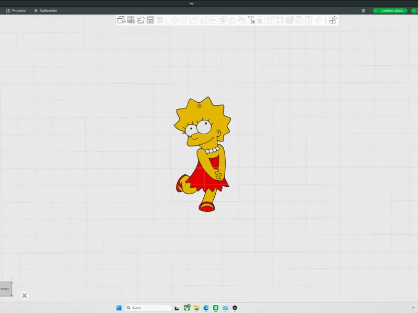Click the Arrange all objects icon
The height and width of the screenshot is (313, 418).
point(150,20)
